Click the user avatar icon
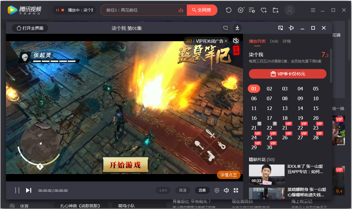 (290, 10)
